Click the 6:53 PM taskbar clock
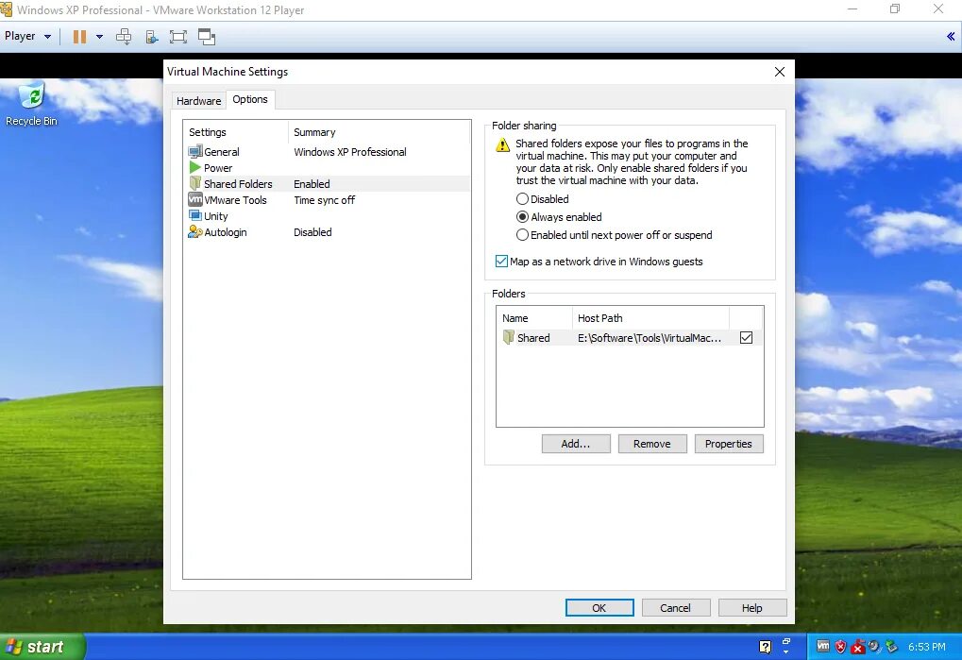 coord(927,647)
